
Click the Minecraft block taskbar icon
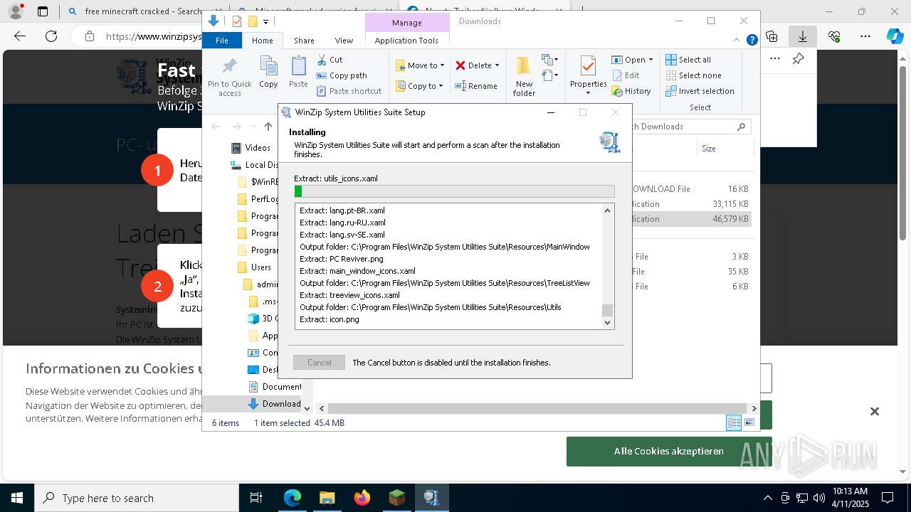396,498
